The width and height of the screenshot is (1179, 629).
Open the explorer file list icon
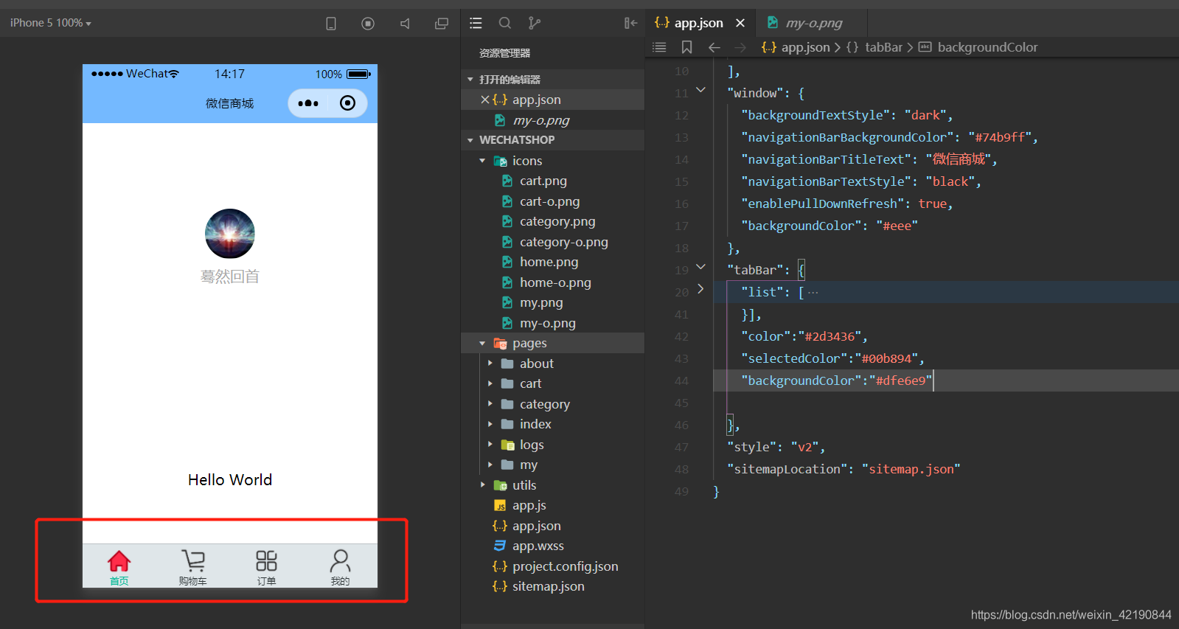point(476,23)
